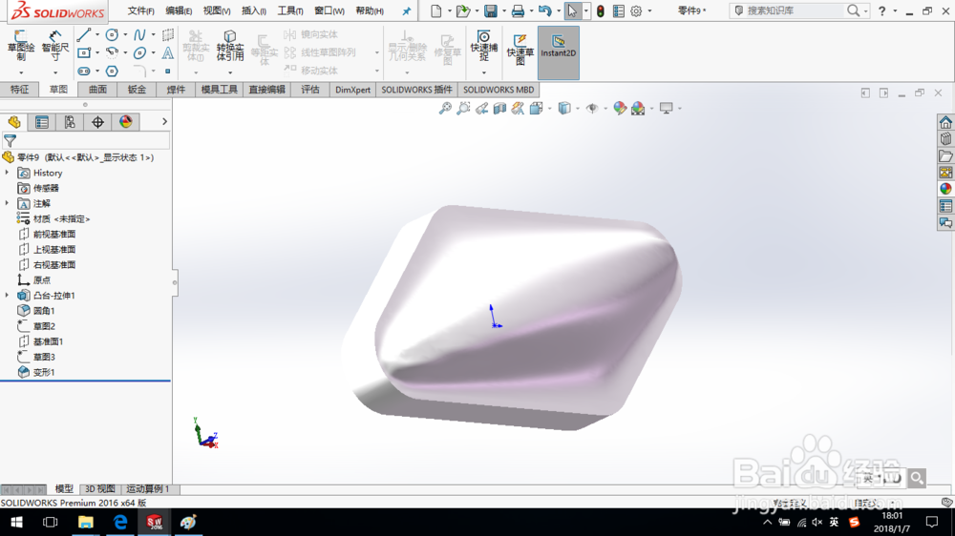Click the Options gear icon
This screenshot has width=955, height=536.
point(636,10)
